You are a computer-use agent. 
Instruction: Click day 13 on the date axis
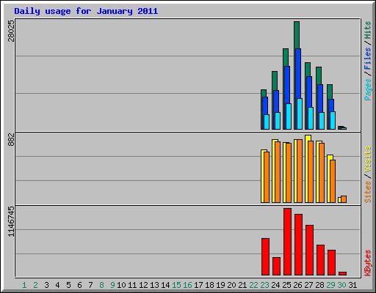point(154,285)
